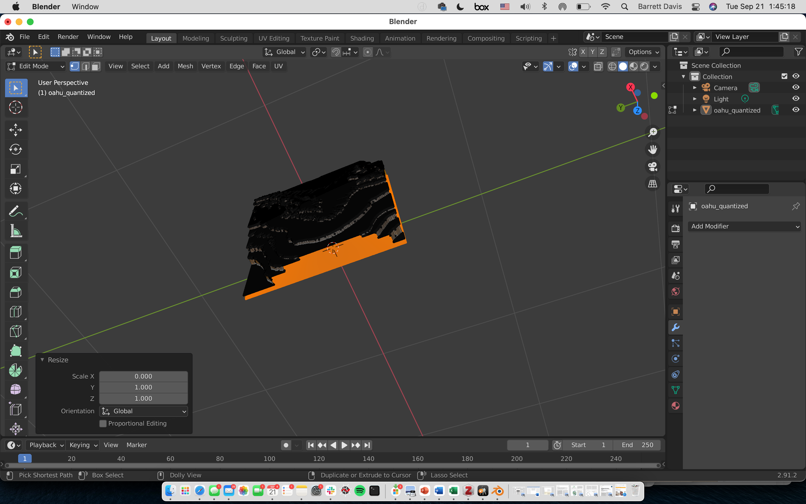Select the Rotate tool
This screenshot has width=806, height=504.
click(x=16, y=149)
